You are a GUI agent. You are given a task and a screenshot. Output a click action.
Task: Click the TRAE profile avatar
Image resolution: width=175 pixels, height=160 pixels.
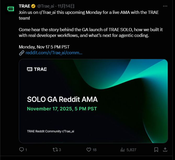point(10,9)
